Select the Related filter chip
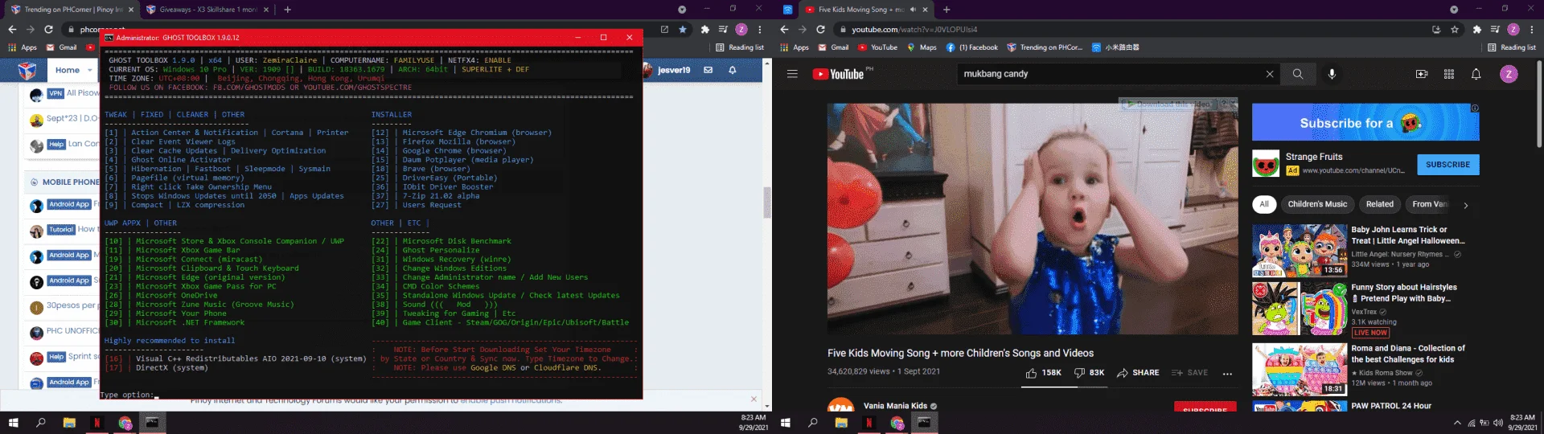Image resolution: width=1544 pixels, height=434 pixels. click(1380, 204)
